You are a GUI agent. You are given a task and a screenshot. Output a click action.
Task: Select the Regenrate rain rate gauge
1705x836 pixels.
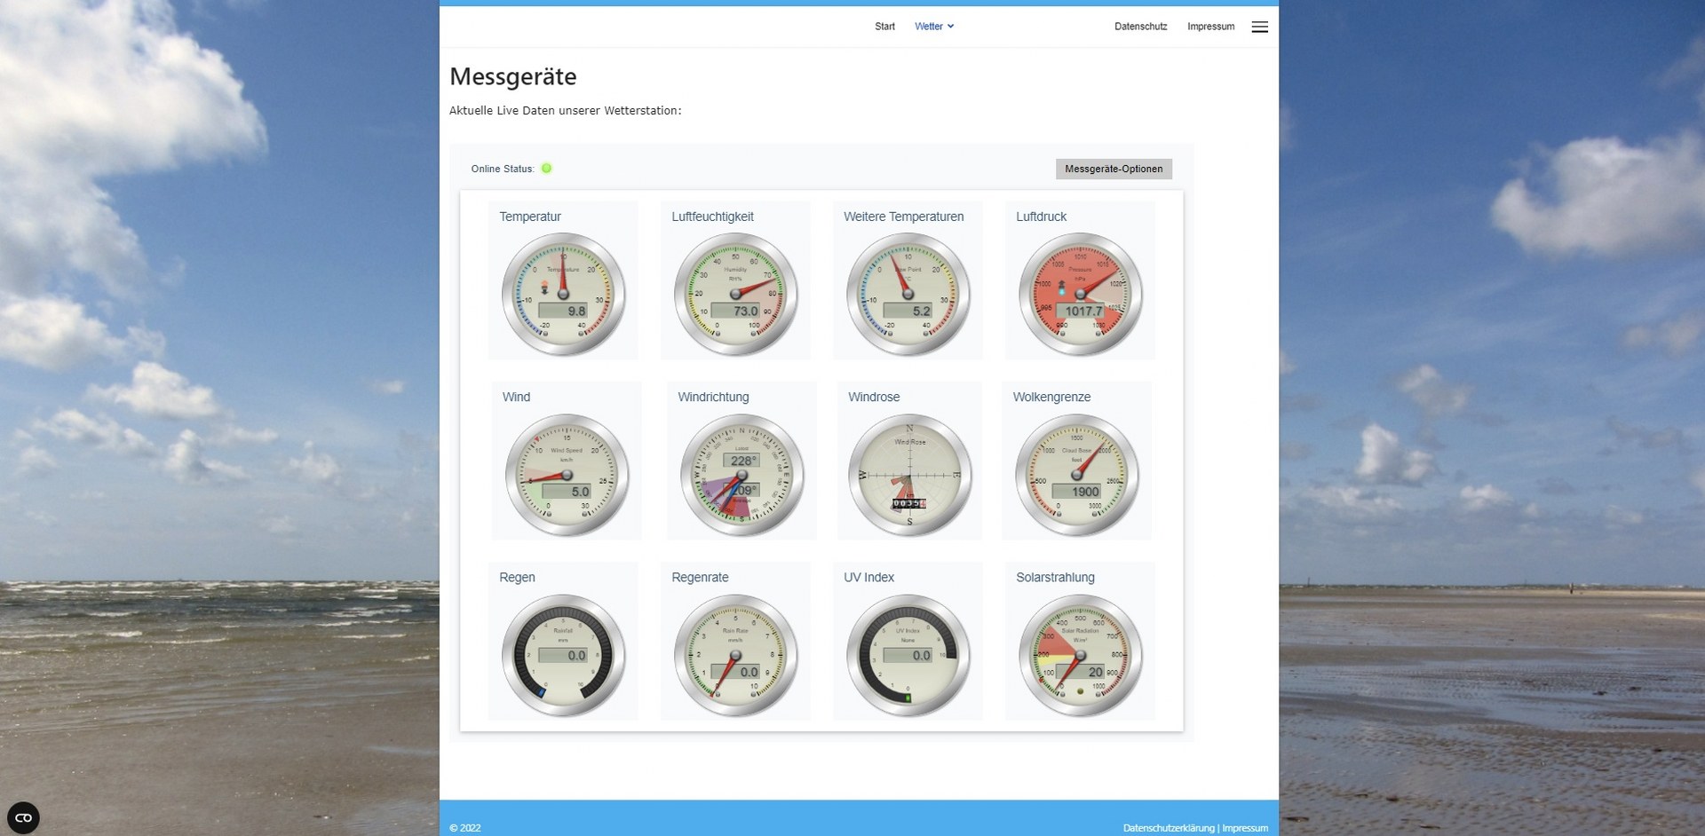point(735,656)
